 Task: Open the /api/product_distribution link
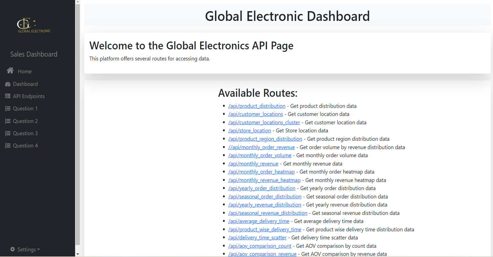tap(257, 106)
